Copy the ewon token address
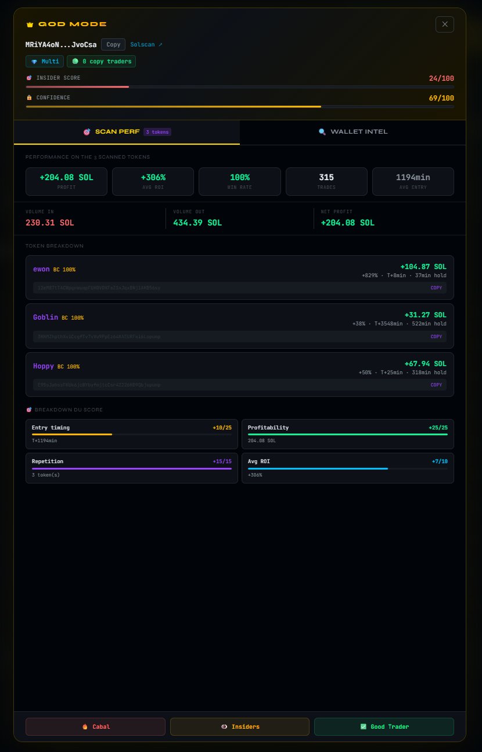 point(436,288)
